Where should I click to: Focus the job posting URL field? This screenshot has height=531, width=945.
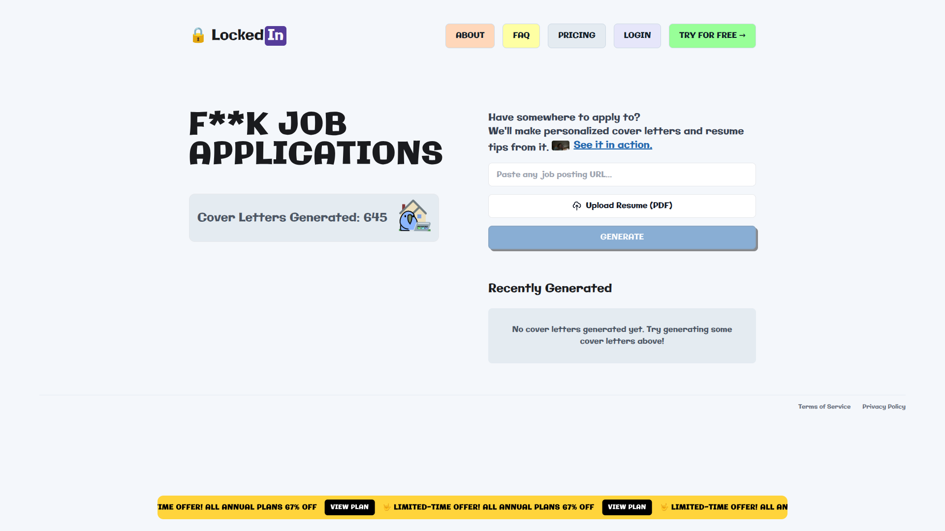622,175
